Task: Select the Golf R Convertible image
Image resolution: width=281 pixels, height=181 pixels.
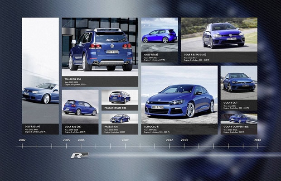Action: click(x=238, y=118)
